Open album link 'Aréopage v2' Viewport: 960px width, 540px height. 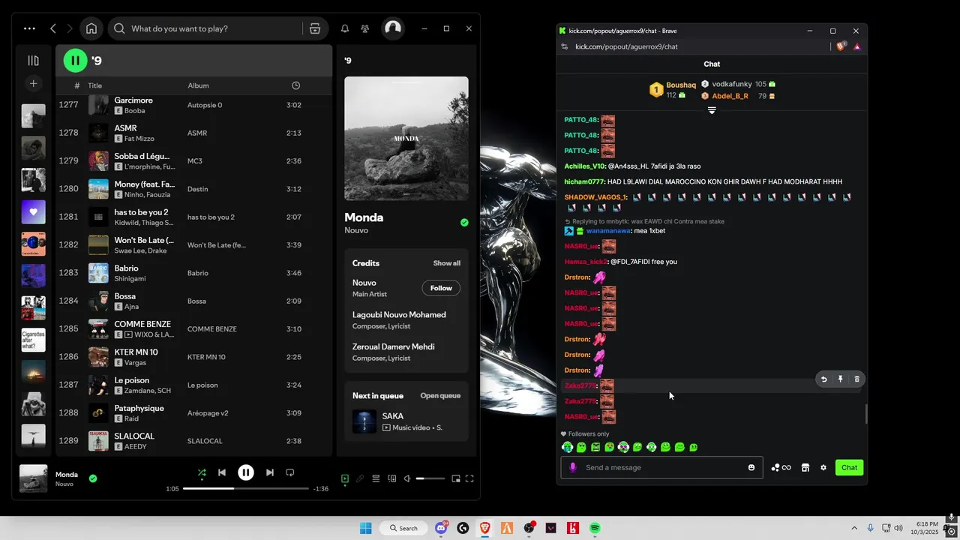tap(208, 413)
